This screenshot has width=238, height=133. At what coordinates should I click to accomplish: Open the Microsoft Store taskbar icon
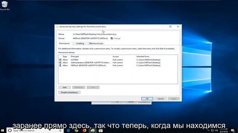click(x=101, y=130)
